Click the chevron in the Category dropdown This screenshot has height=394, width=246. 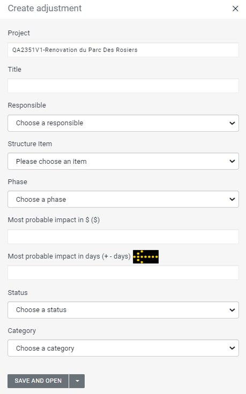232,348
